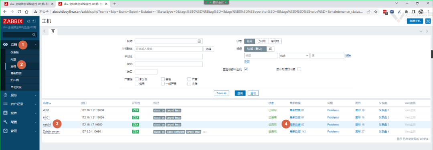The height and width of the screenshot is (150, 433).
Task: Open the filter funnel tab
Action: pos(53,32)
